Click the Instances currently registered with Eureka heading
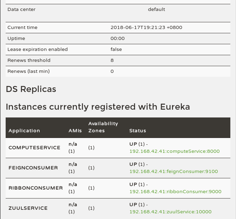 pyautogui.click(x=98, y=106)
